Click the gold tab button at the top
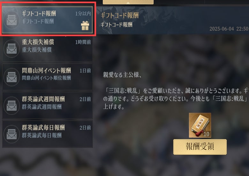 coord(128,2)
